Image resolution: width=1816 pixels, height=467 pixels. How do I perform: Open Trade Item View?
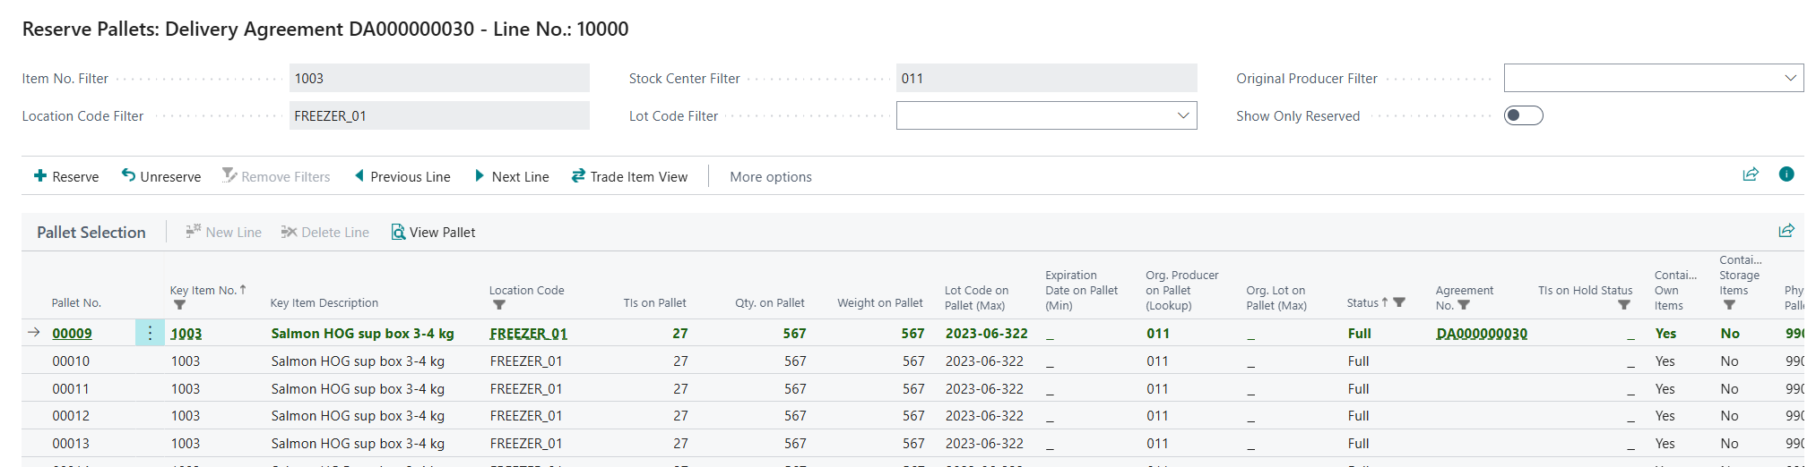click(x=629, y=177)
